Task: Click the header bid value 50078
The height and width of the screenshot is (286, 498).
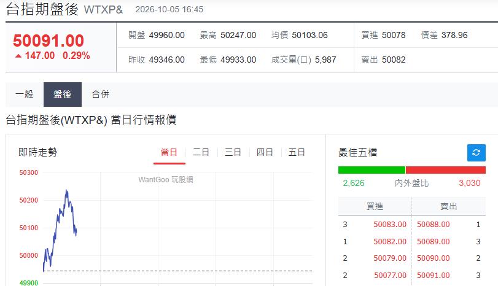Action: pyautogui.click(x=394, y=35)
